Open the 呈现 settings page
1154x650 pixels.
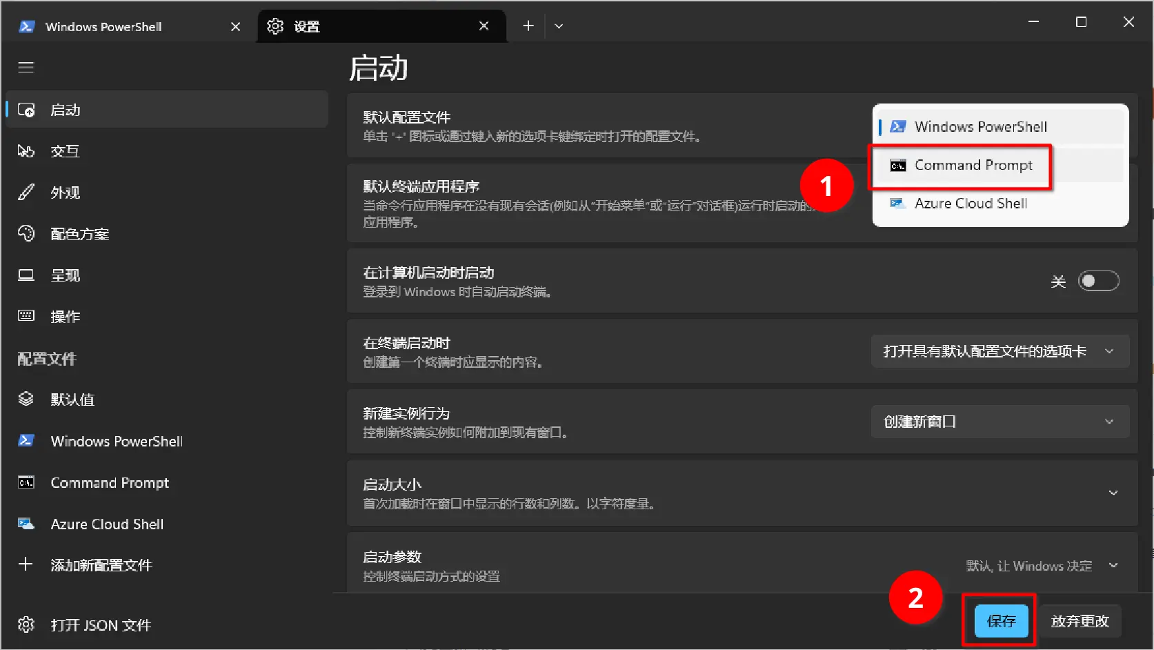pyautogui.click(x=167, y=275)
